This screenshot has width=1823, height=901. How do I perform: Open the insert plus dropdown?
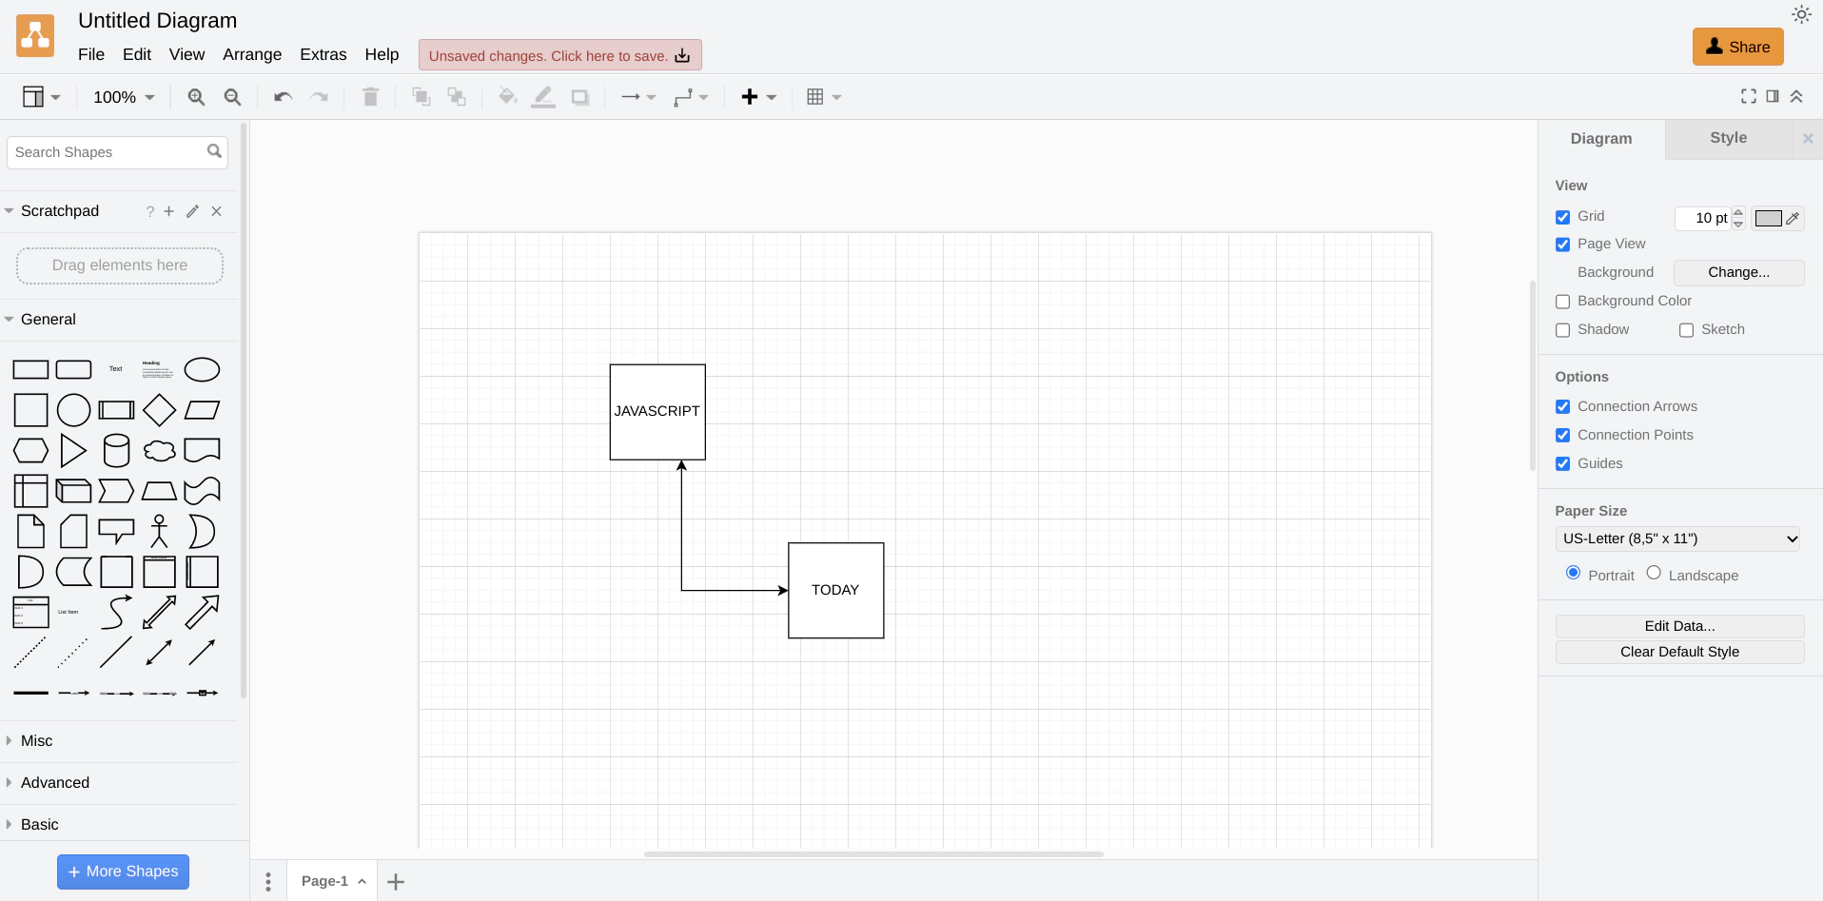click(758, 97)
